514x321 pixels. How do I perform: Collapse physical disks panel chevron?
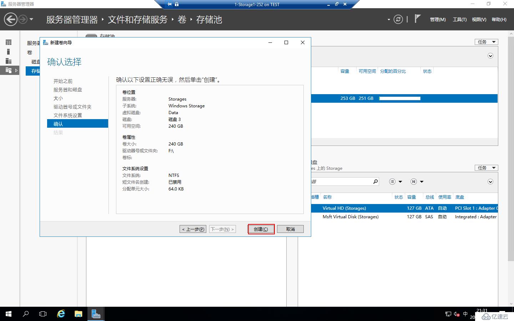tap(490, 182)
